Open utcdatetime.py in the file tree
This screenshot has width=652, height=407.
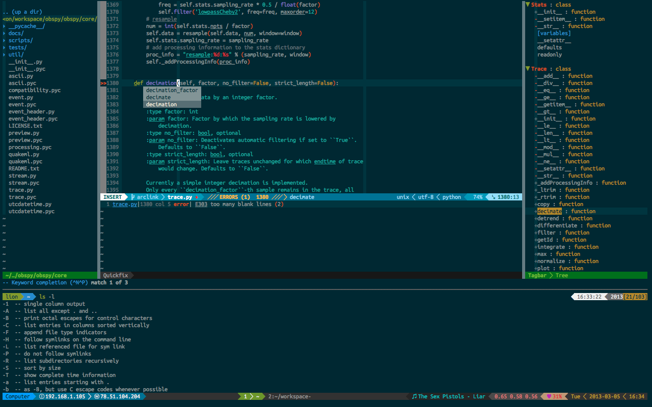click(30, 204)
